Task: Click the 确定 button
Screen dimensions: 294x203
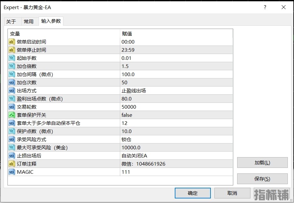Action: tap(193, 193)
